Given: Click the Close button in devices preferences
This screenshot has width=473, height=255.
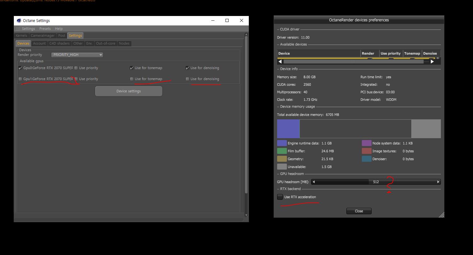Looking at the screenshot, I should 359,211.
